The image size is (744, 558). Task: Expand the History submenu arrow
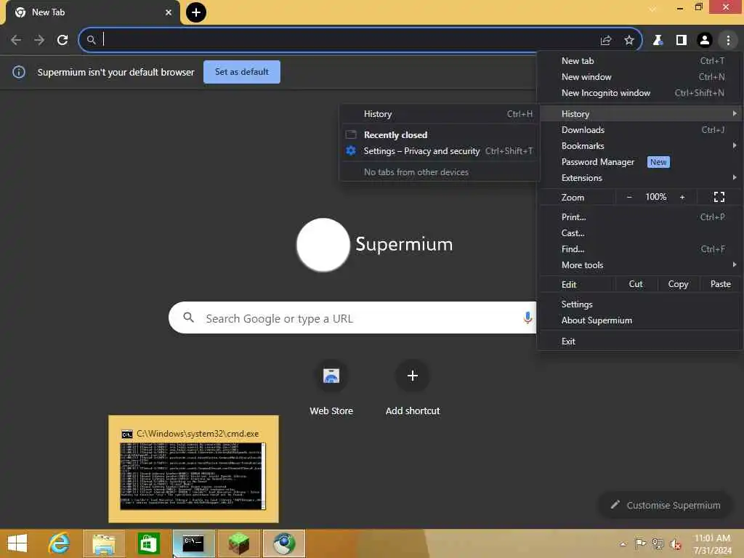(735, 113)
